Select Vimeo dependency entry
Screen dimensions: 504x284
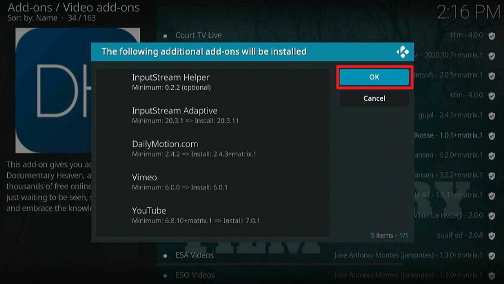(213, 182)
